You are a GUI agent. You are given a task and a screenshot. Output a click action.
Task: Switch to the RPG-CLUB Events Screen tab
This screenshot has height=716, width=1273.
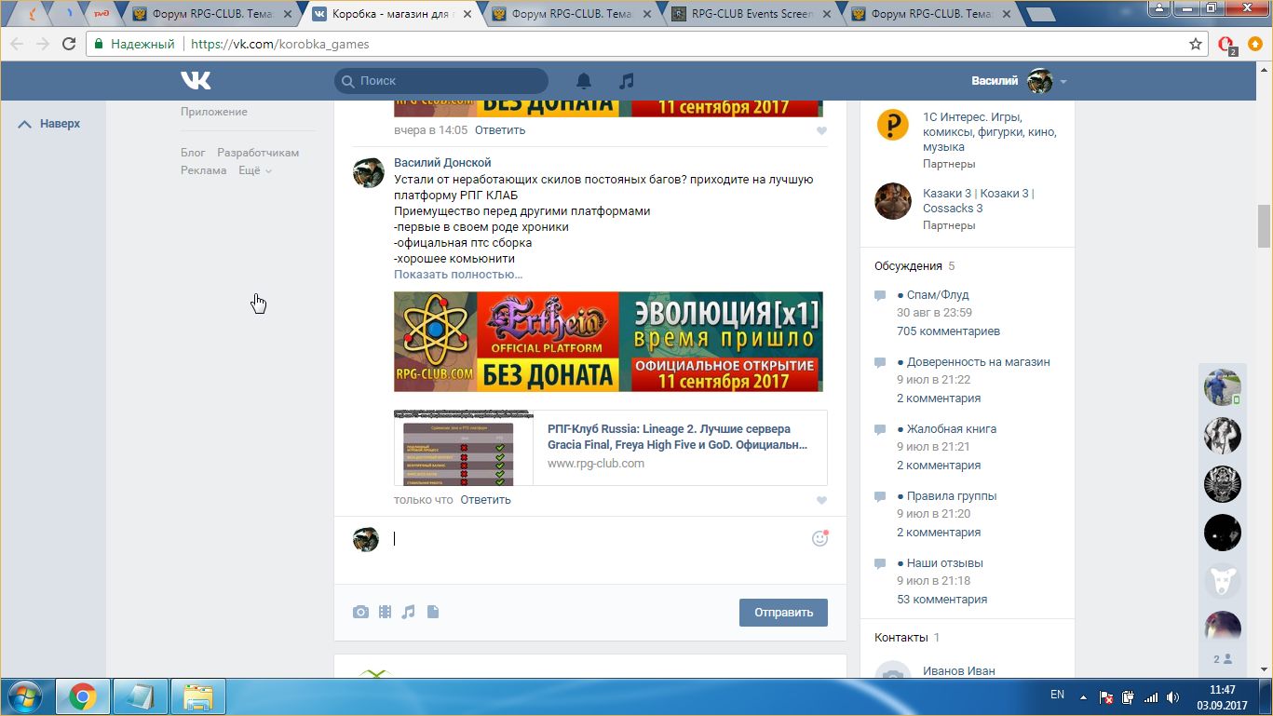point(750,14)
